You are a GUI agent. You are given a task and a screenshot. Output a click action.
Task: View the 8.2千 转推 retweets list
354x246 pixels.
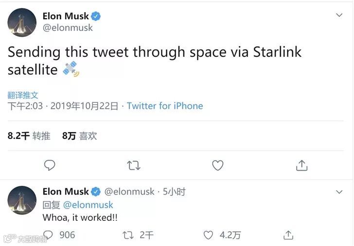pos(29,136)
